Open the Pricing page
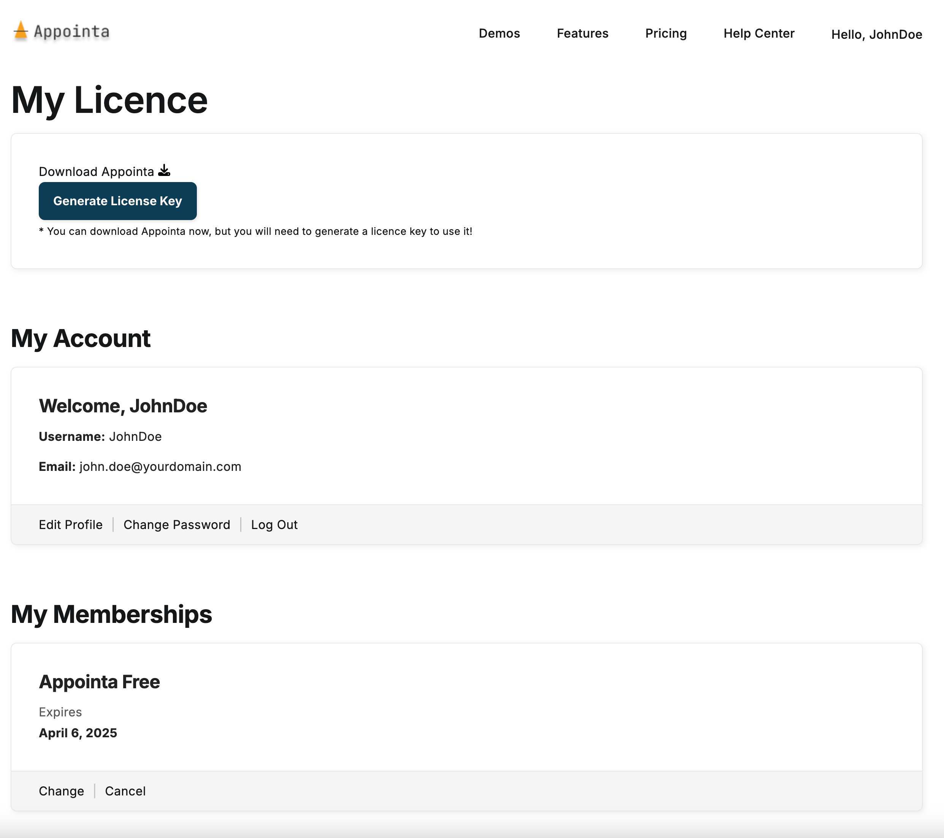The image size is (944, 838). click(x=665, y=33)
